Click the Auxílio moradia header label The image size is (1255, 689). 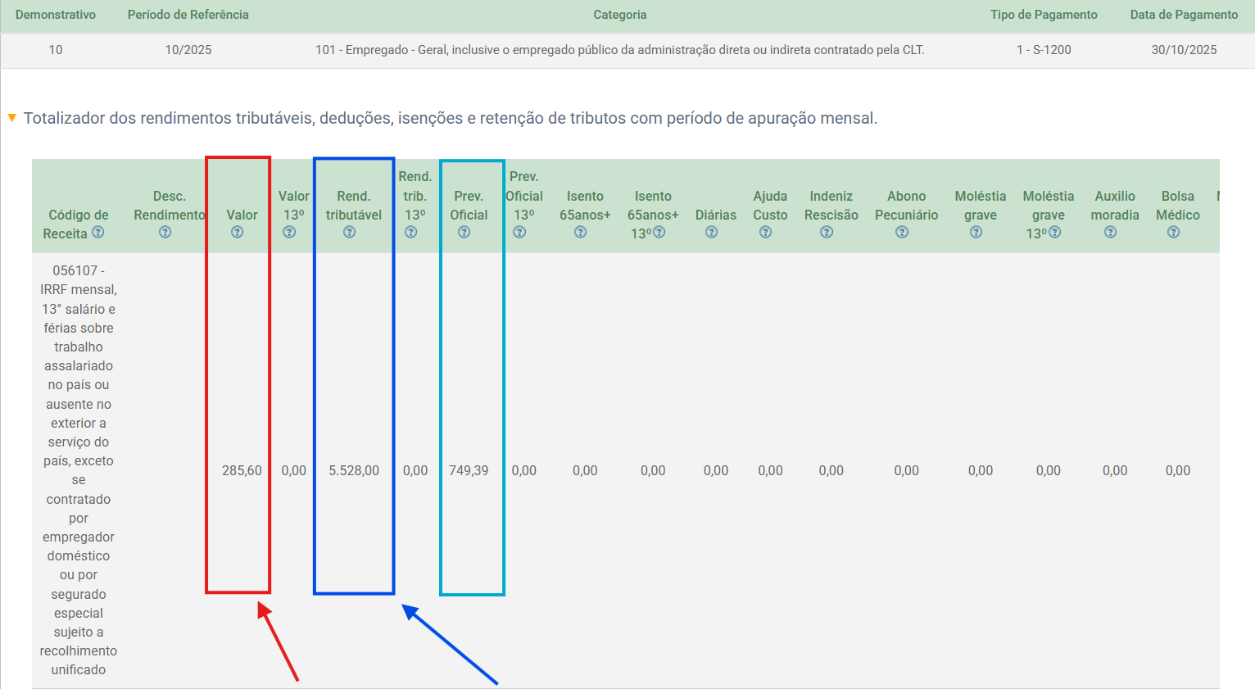tap(1115, 206)
